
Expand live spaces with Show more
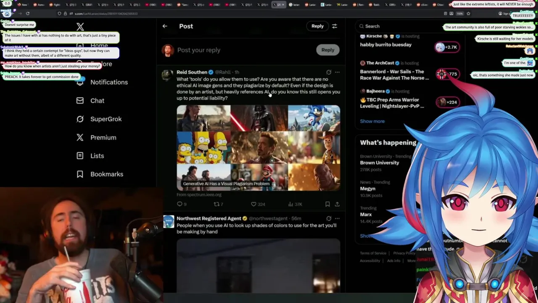coord(372,121)
